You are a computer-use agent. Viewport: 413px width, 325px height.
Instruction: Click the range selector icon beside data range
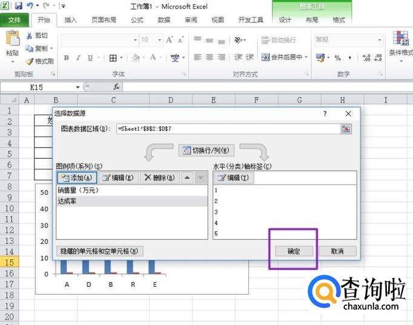(346, 129)
